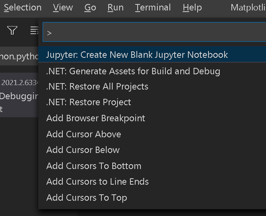Viewport: 266px width, 216px height.
Task: Open the View menu
Action: pos(63,8)
